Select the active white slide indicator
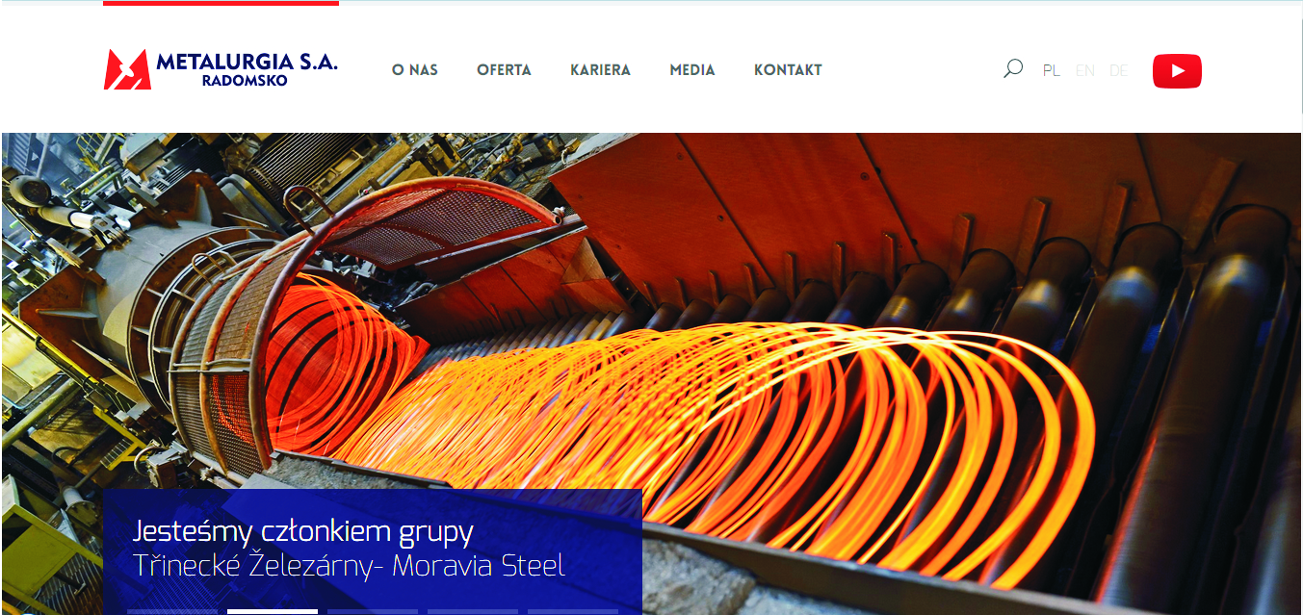The width and height of the screenshot is (1303, 615). click(x=273, y=611)
